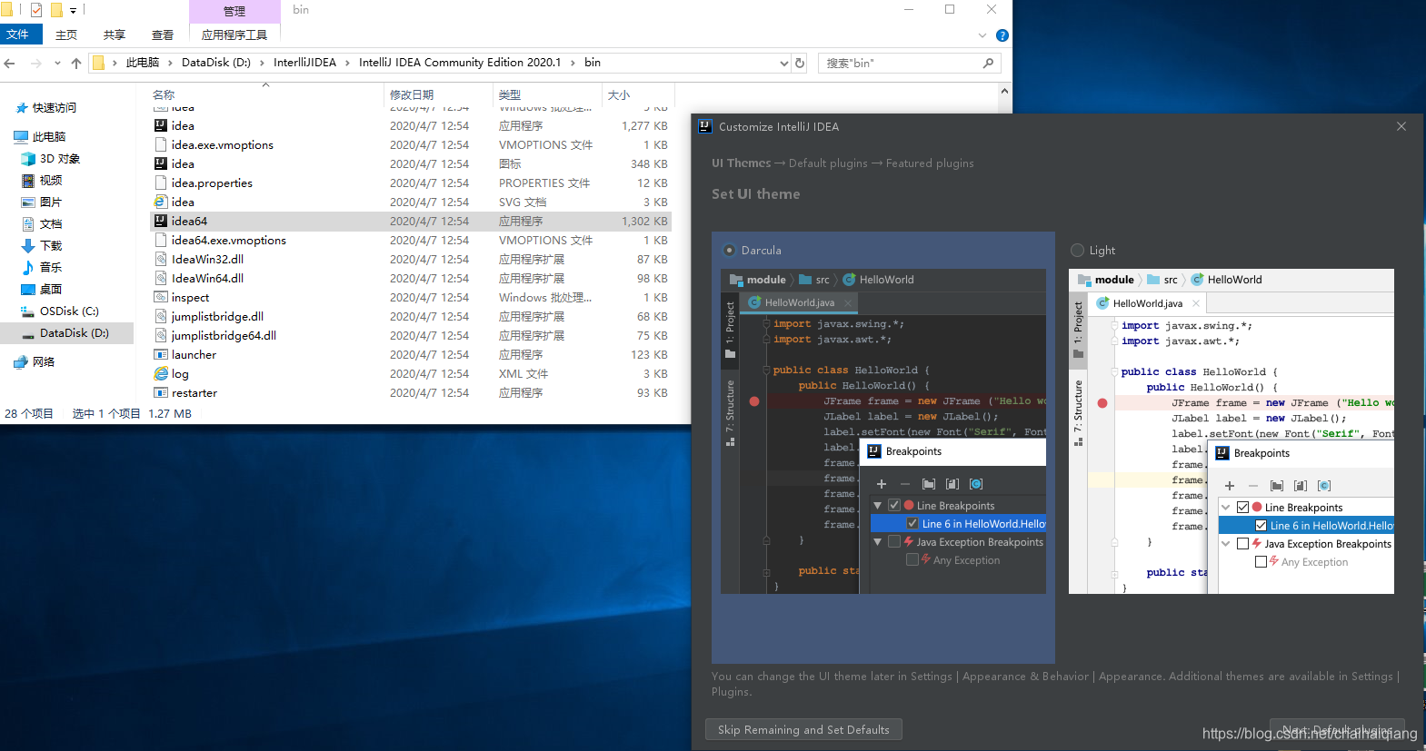This screenshot has height=751, width=1426.
Task: Go up one folder level in Explorer
Action: (x=76, y=63)
